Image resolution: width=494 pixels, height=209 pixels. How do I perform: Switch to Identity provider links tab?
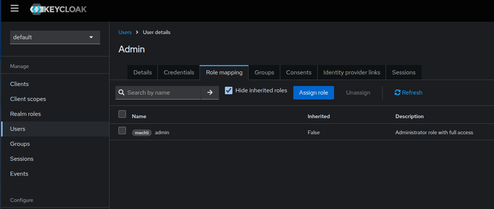(x=352, y=73)
